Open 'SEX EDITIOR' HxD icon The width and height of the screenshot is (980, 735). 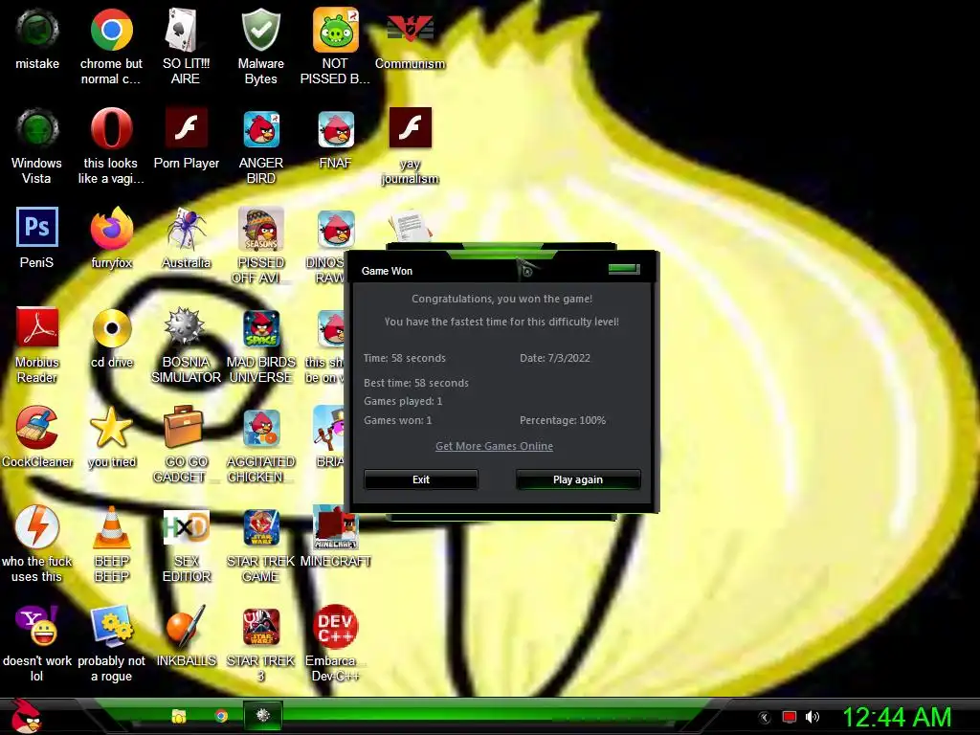[186, 526]
